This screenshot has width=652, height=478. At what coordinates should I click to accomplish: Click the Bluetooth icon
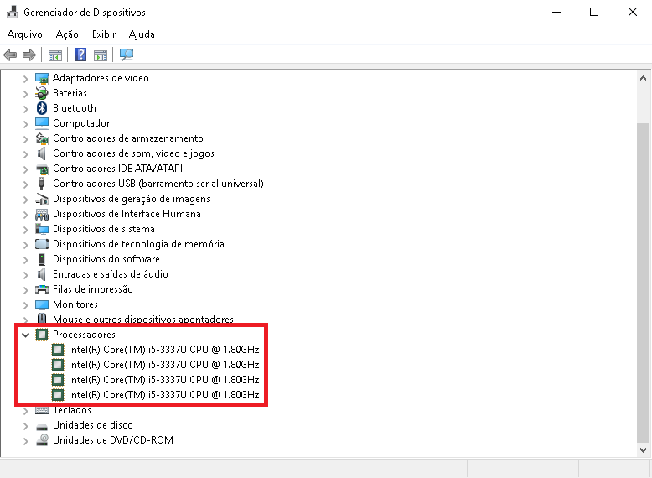coord(42,108)
